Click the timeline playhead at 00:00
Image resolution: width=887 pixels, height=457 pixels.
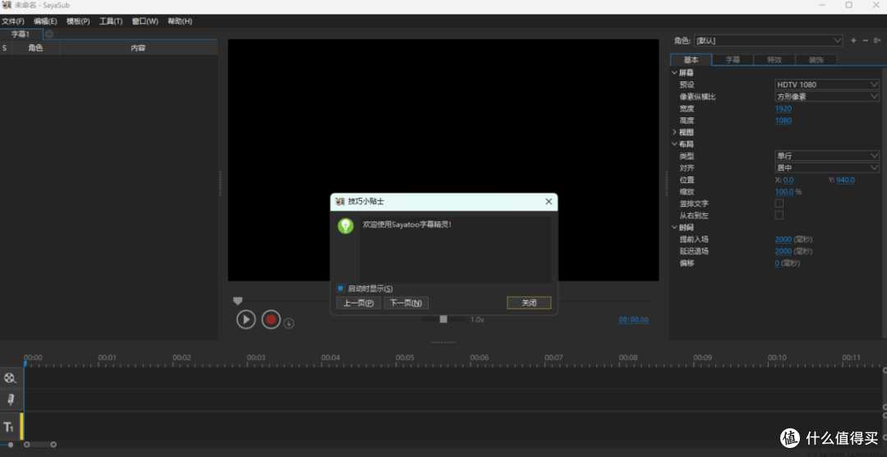click(25, 363)
